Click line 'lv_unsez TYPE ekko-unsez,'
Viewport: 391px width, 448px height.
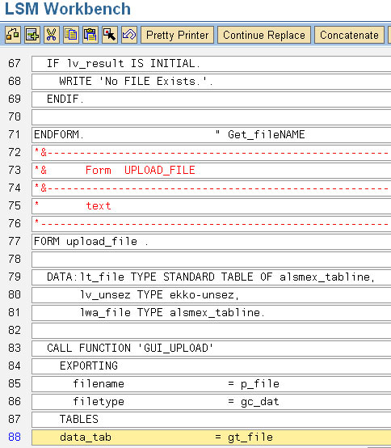pos(211,295)
